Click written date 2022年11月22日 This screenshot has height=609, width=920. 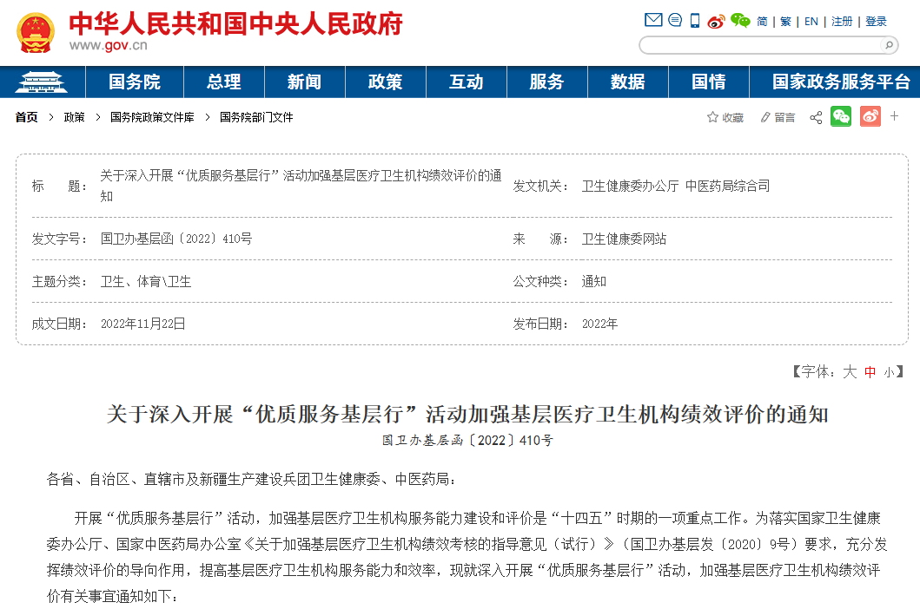point(142,324)
